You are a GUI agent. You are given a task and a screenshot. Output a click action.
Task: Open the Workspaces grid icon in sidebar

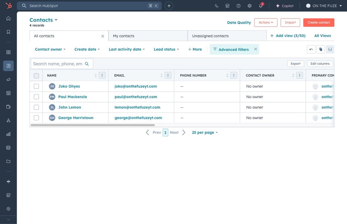point(8,52)
